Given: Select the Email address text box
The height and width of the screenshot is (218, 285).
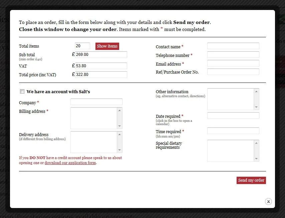Looking at the screenshot, I should coord(233,64).
